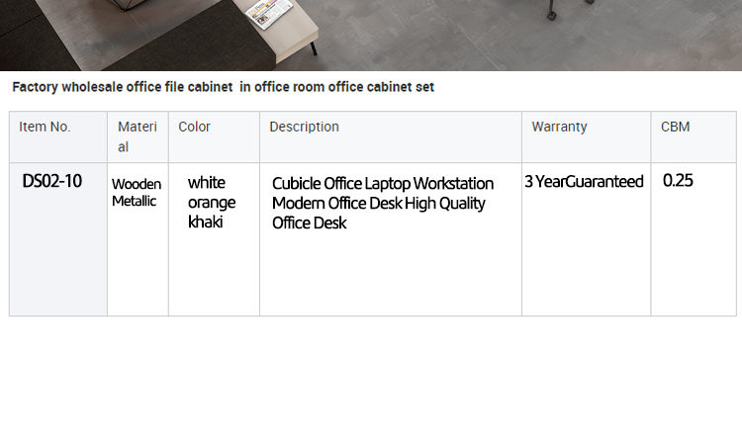
Task: Click the final Office Desk description line
Action: click(309, 223)
